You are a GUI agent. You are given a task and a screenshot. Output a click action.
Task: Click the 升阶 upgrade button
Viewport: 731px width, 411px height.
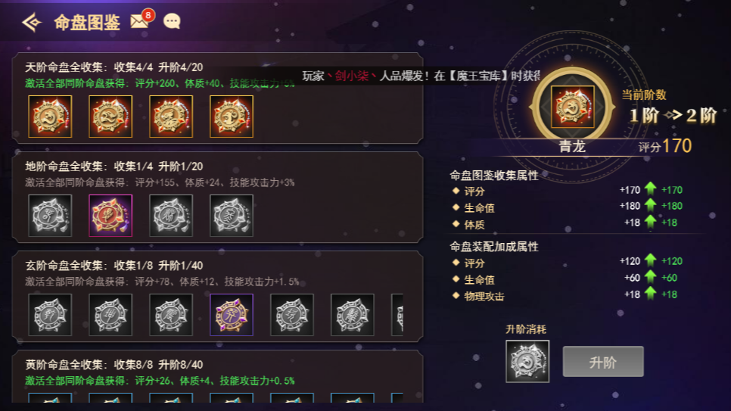pyautogui.click(x=603, y=362)
